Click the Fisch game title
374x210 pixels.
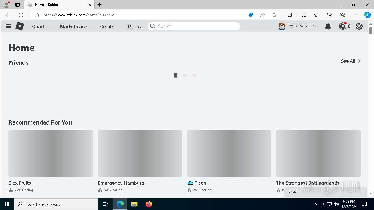197,183
